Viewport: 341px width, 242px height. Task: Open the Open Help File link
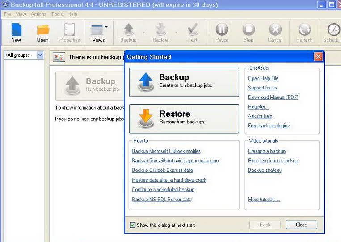pyautogui.click(x=263, y=78)
